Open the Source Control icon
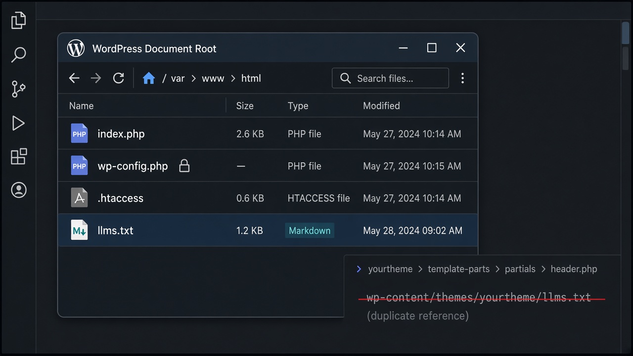 coord(18,89)
